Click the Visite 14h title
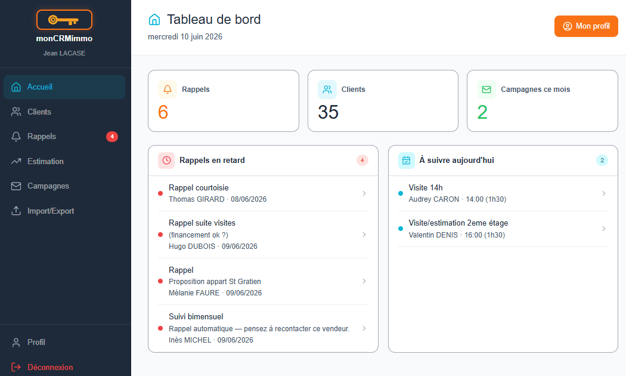Screen dimensions: 626x376 (426, 188)
